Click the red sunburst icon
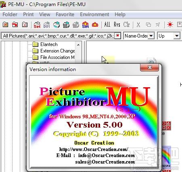 (x=170, y=25)
